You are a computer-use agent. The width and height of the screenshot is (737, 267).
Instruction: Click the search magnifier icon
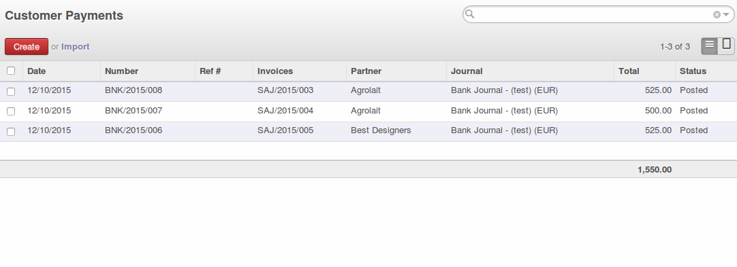pyautogui.click(x=469, y=14)
